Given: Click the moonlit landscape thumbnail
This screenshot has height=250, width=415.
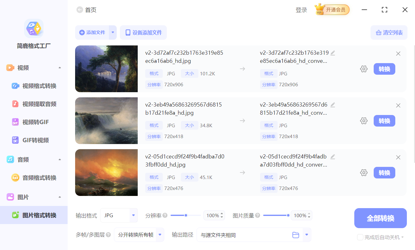Looking at the screenshot, I should [x=106, y=69].
